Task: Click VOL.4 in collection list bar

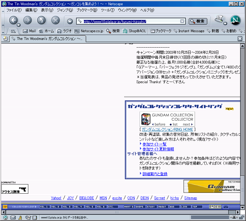Action: pyautogui.click(x=79, y=207)
